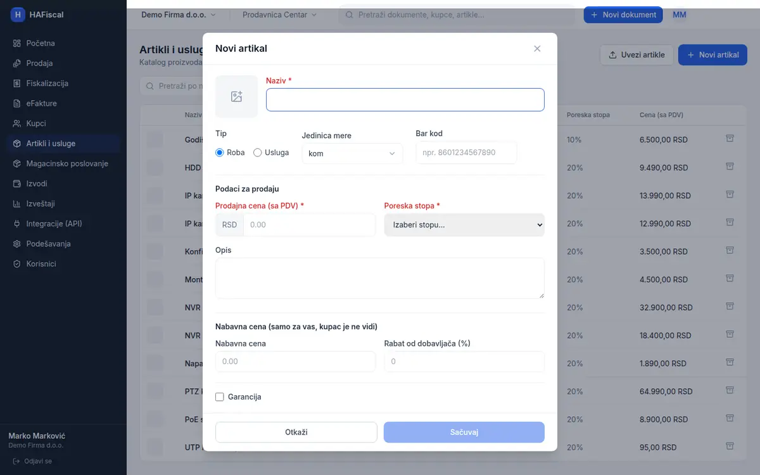Archive the 3.500,00 RSD article row
Viewport: 760px width, 475px height.
[730, 250]
